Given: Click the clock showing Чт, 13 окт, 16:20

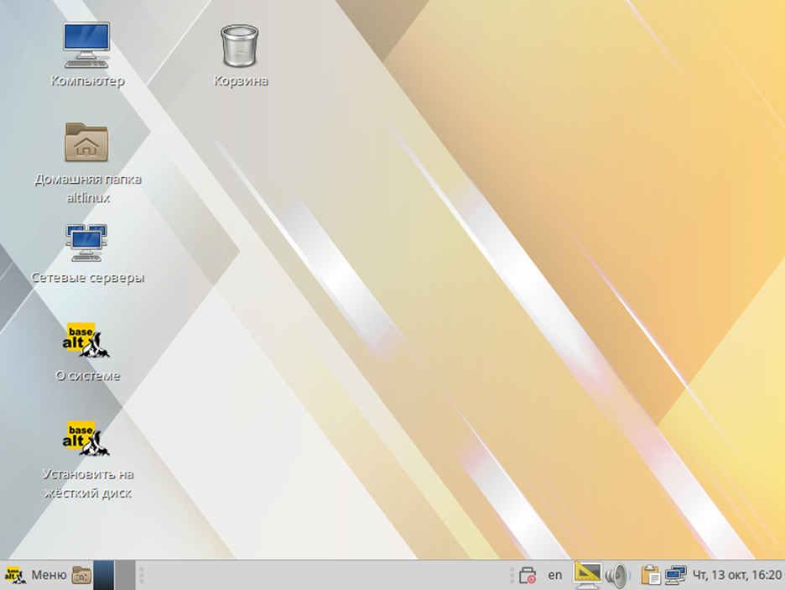Looking at the screenshot, I should [736, 575].
